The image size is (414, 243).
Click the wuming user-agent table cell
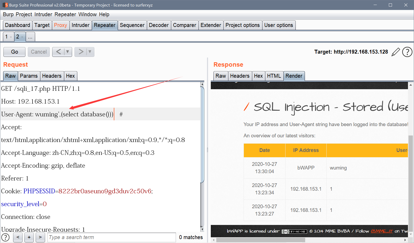click(x=338, y=168)
